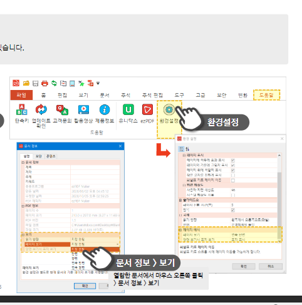302x305 pixels.
Task: Open the 활용영상 video tutorial icon
Action: 83,109
